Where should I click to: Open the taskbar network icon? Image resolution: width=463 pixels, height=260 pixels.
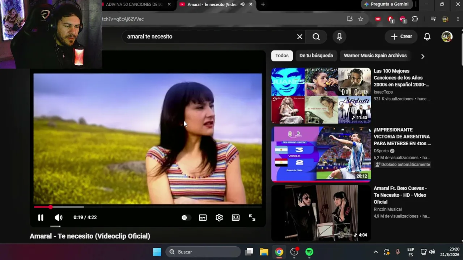point(424,252)
